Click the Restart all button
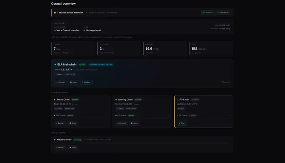 click(223, 13)
